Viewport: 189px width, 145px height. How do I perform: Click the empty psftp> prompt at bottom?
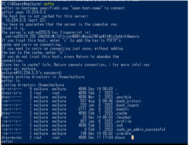[8, 142]
